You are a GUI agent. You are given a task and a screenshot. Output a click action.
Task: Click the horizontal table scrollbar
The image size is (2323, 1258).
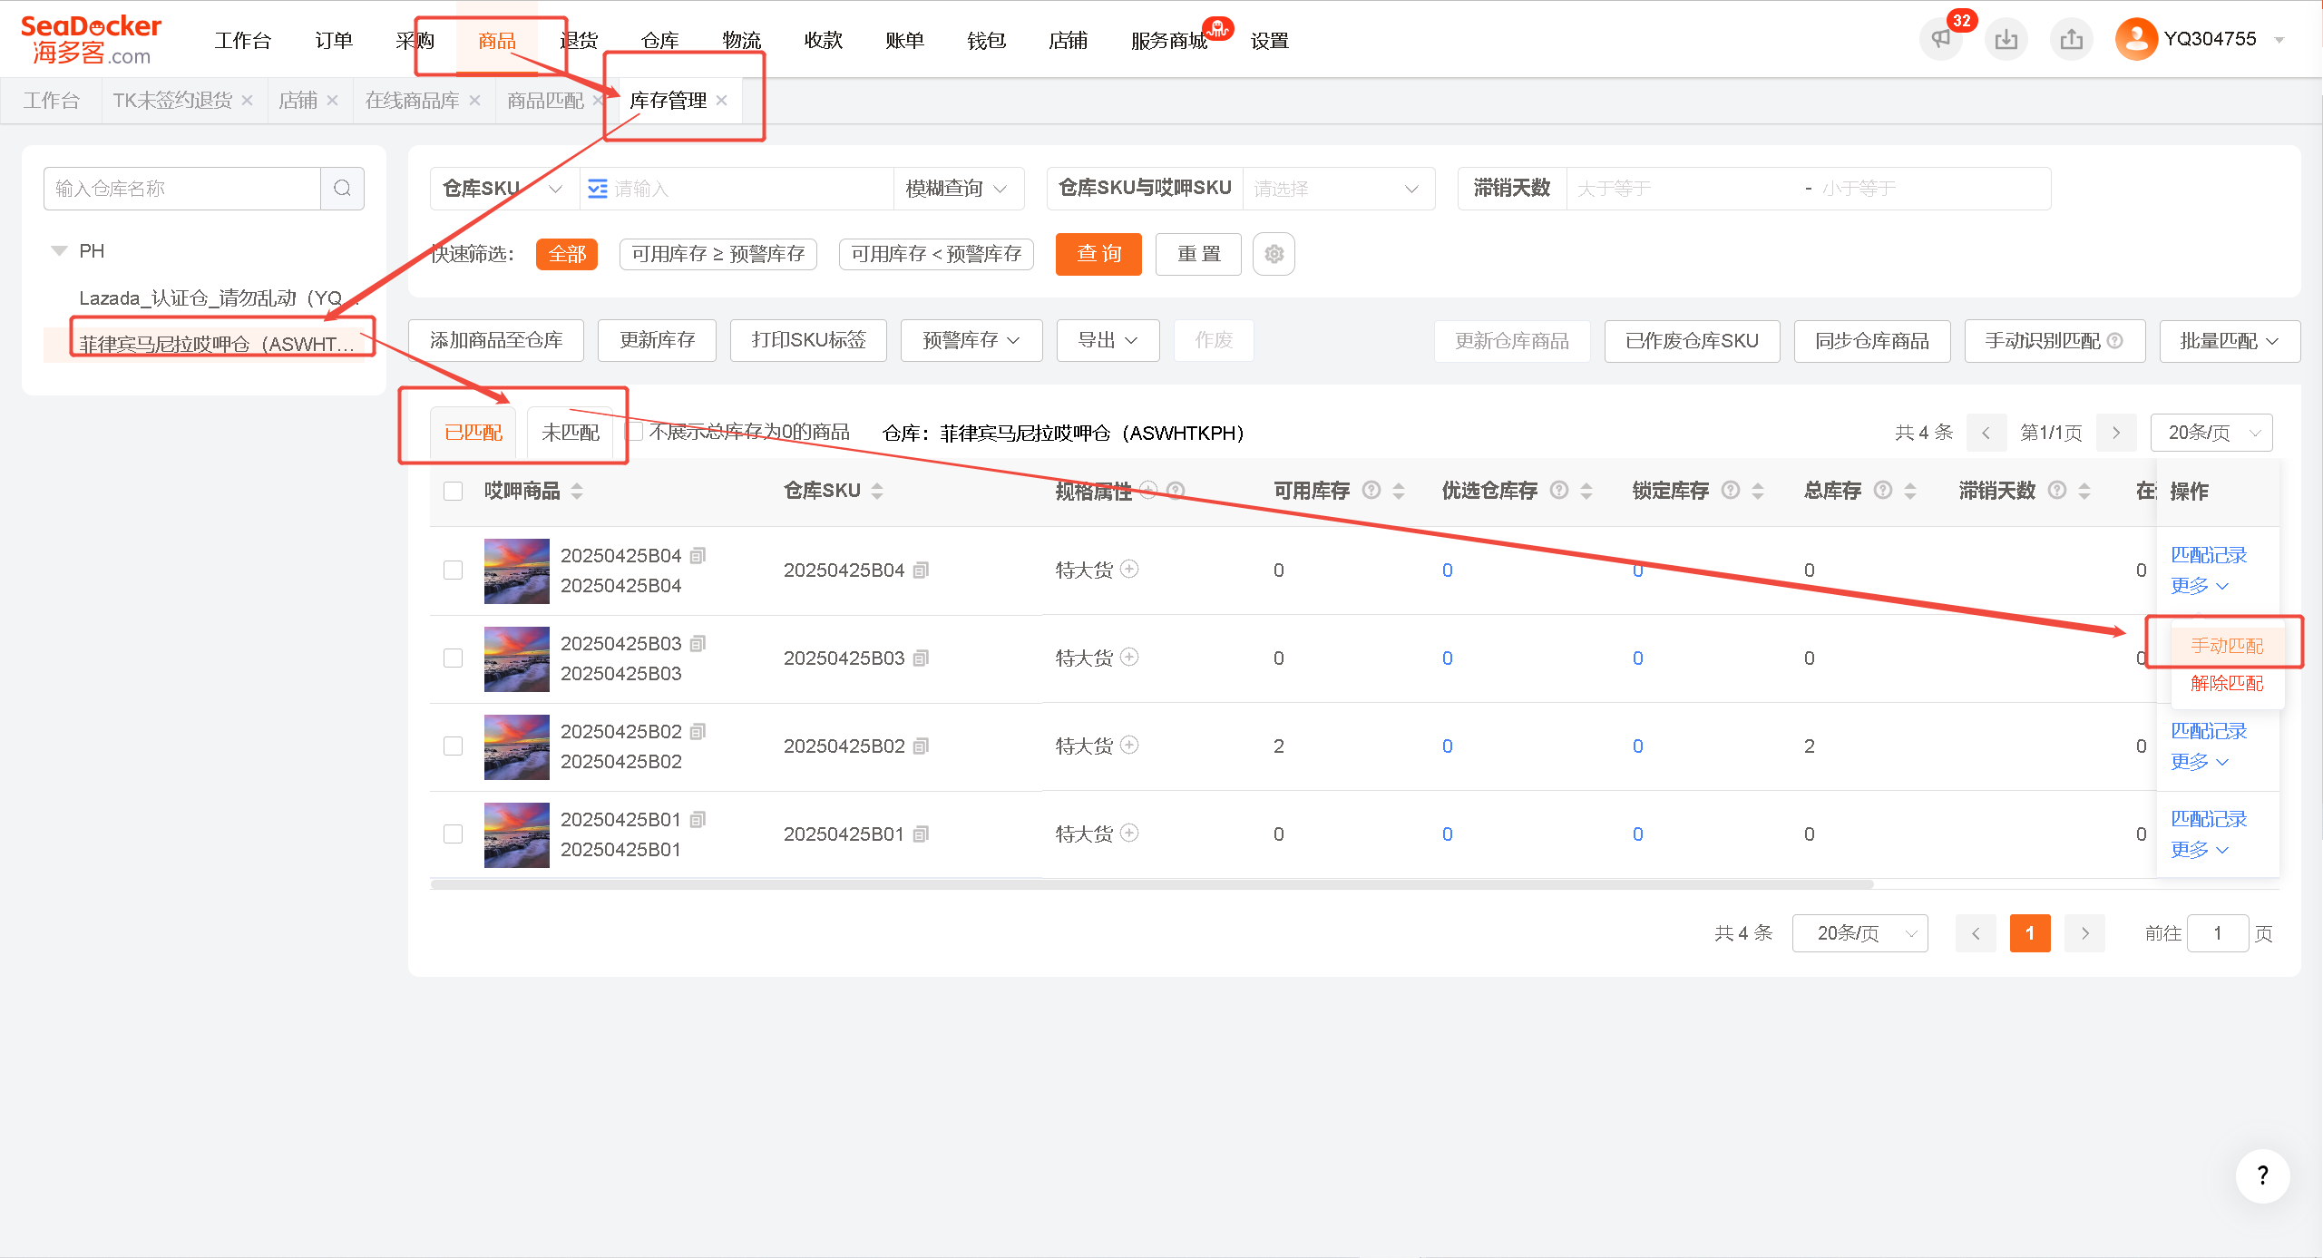click(x=1152, y=884)
